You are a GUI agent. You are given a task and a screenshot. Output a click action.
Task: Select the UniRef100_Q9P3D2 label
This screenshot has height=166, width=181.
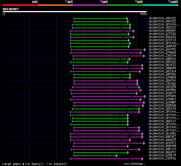click(162, 75)
